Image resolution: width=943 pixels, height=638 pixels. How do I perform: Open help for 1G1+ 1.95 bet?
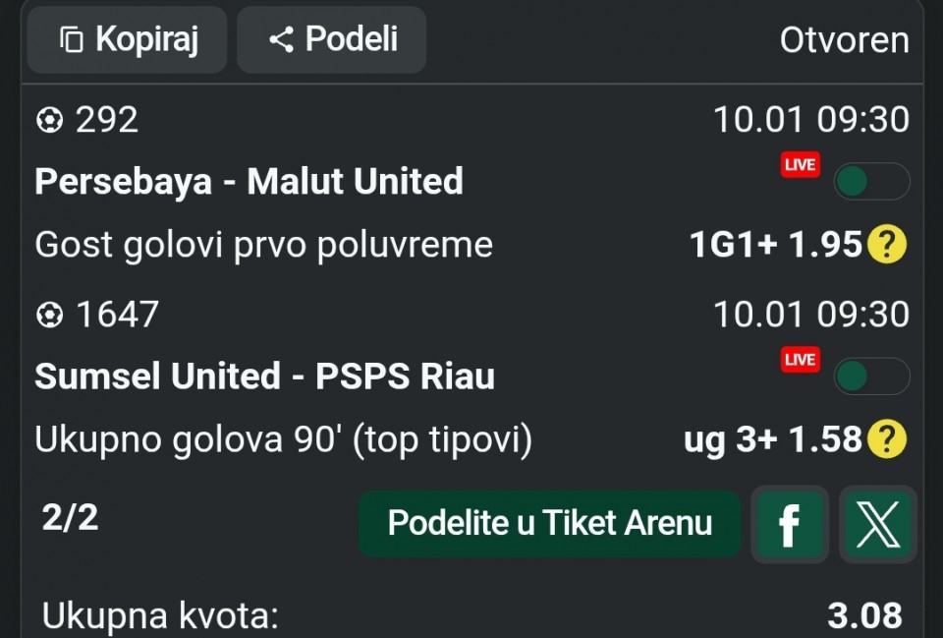pyautogui.click(x=886, y=245)
